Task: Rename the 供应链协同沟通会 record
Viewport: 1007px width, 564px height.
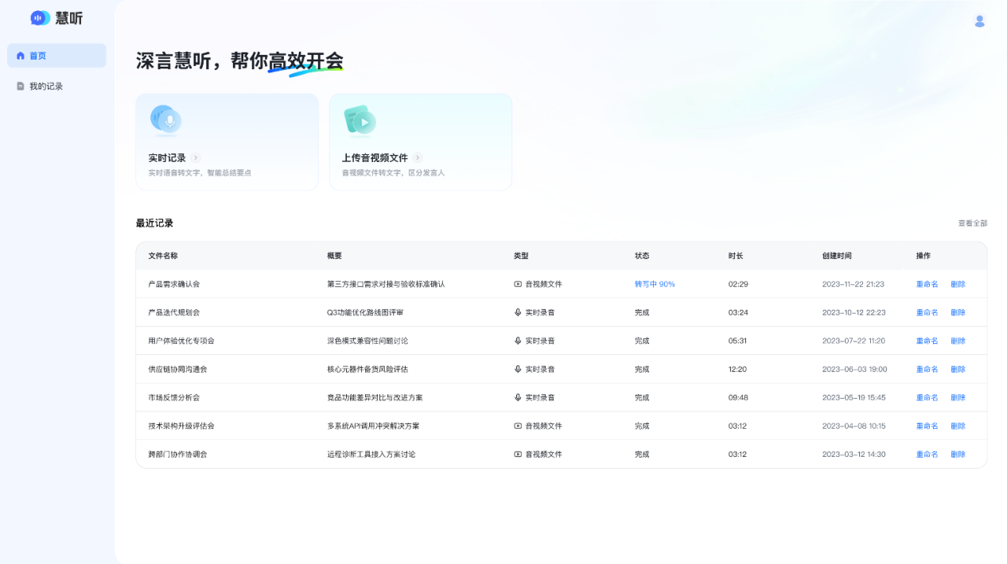Action: point(927,369)
